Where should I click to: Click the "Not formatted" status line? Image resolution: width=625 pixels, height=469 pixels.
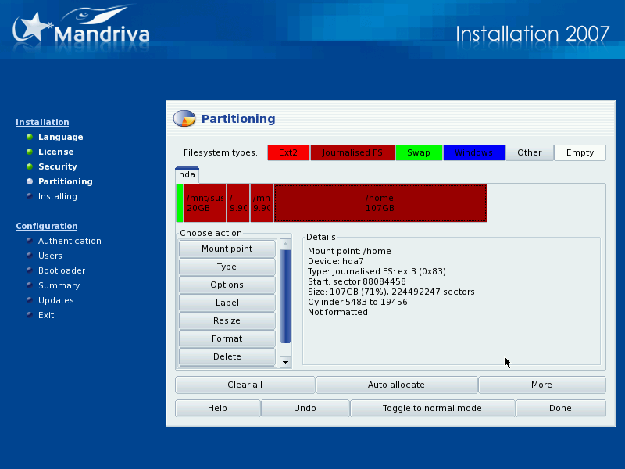337,312
